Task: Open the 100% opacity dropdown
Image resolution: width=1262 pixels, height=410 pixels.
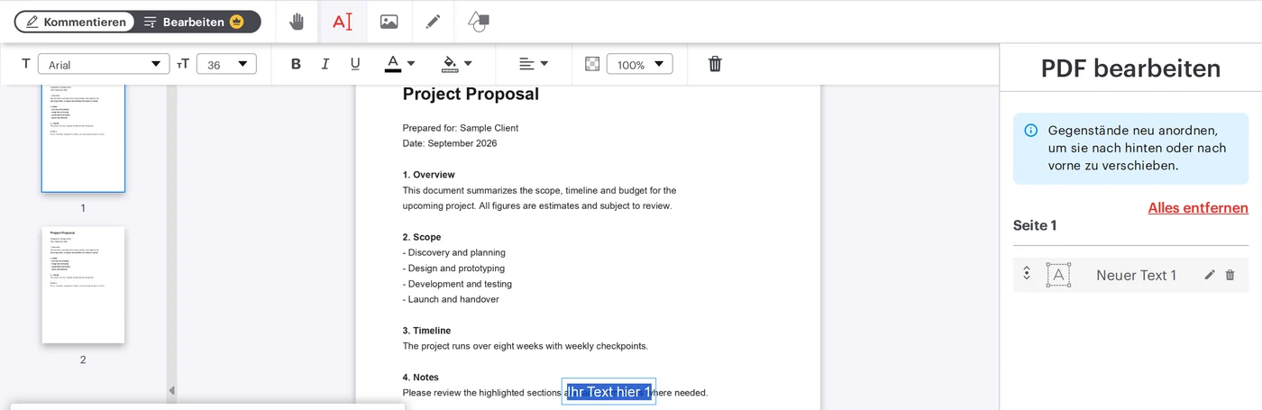Action: coord(640,64)
